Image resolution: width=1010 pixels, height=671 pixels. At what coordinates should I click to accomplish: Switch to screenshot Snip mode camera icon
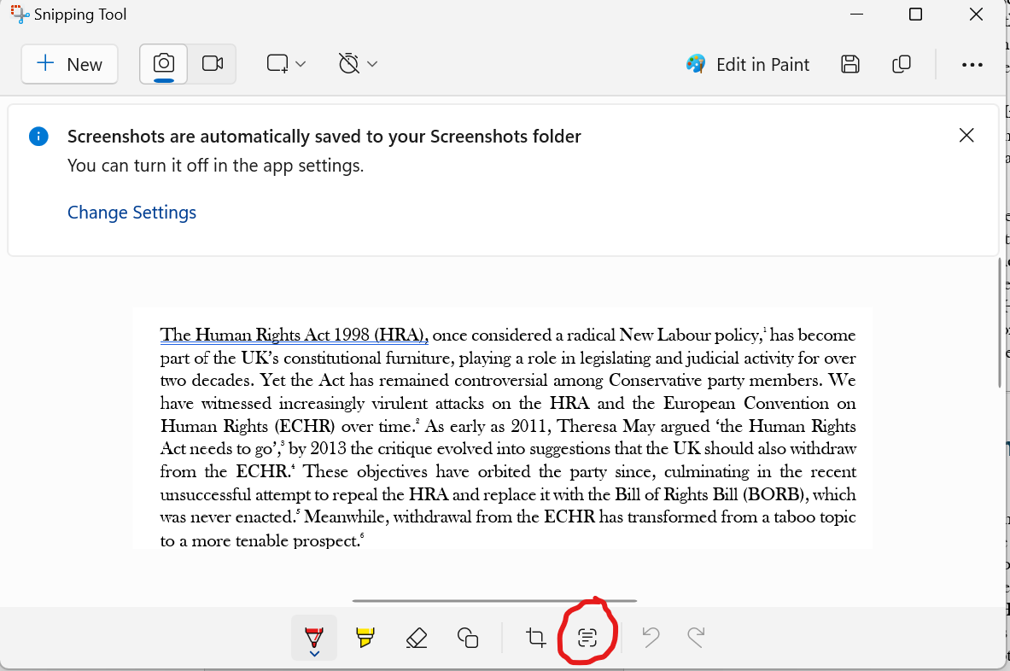(x=164, y=64)
